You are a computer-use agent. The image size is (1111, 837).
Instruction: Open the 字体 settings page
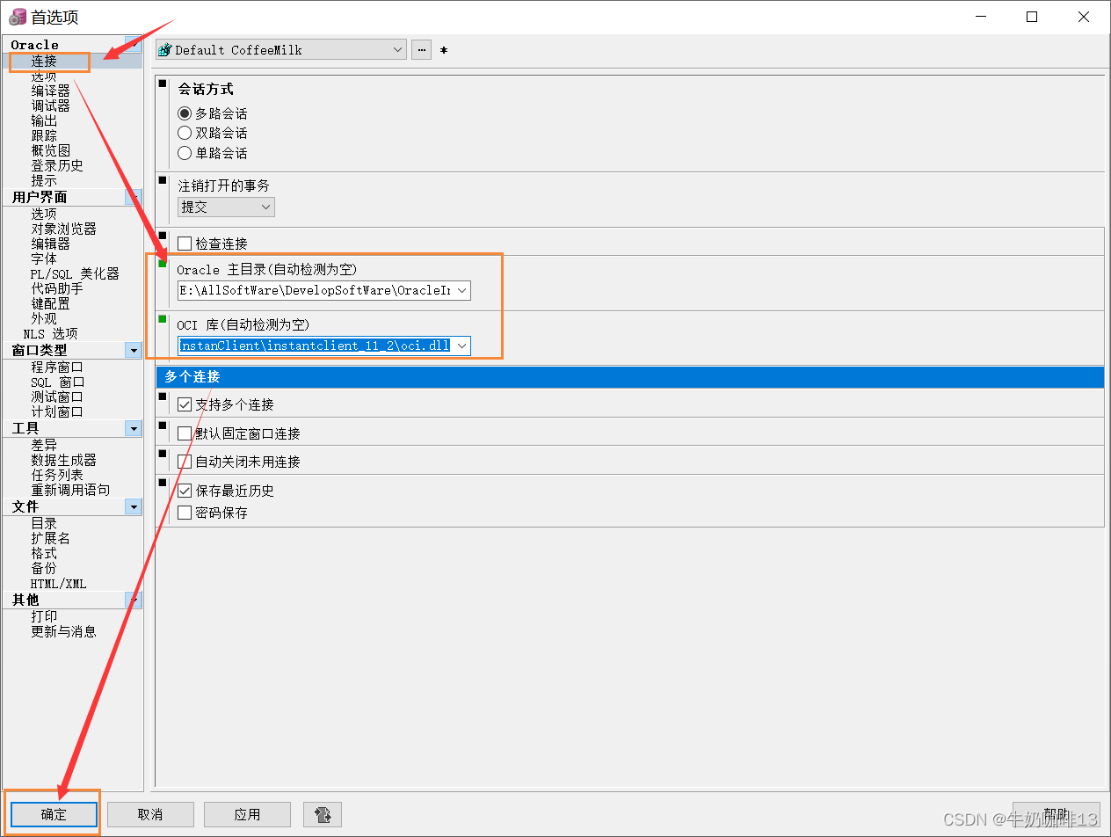[44, 258]
